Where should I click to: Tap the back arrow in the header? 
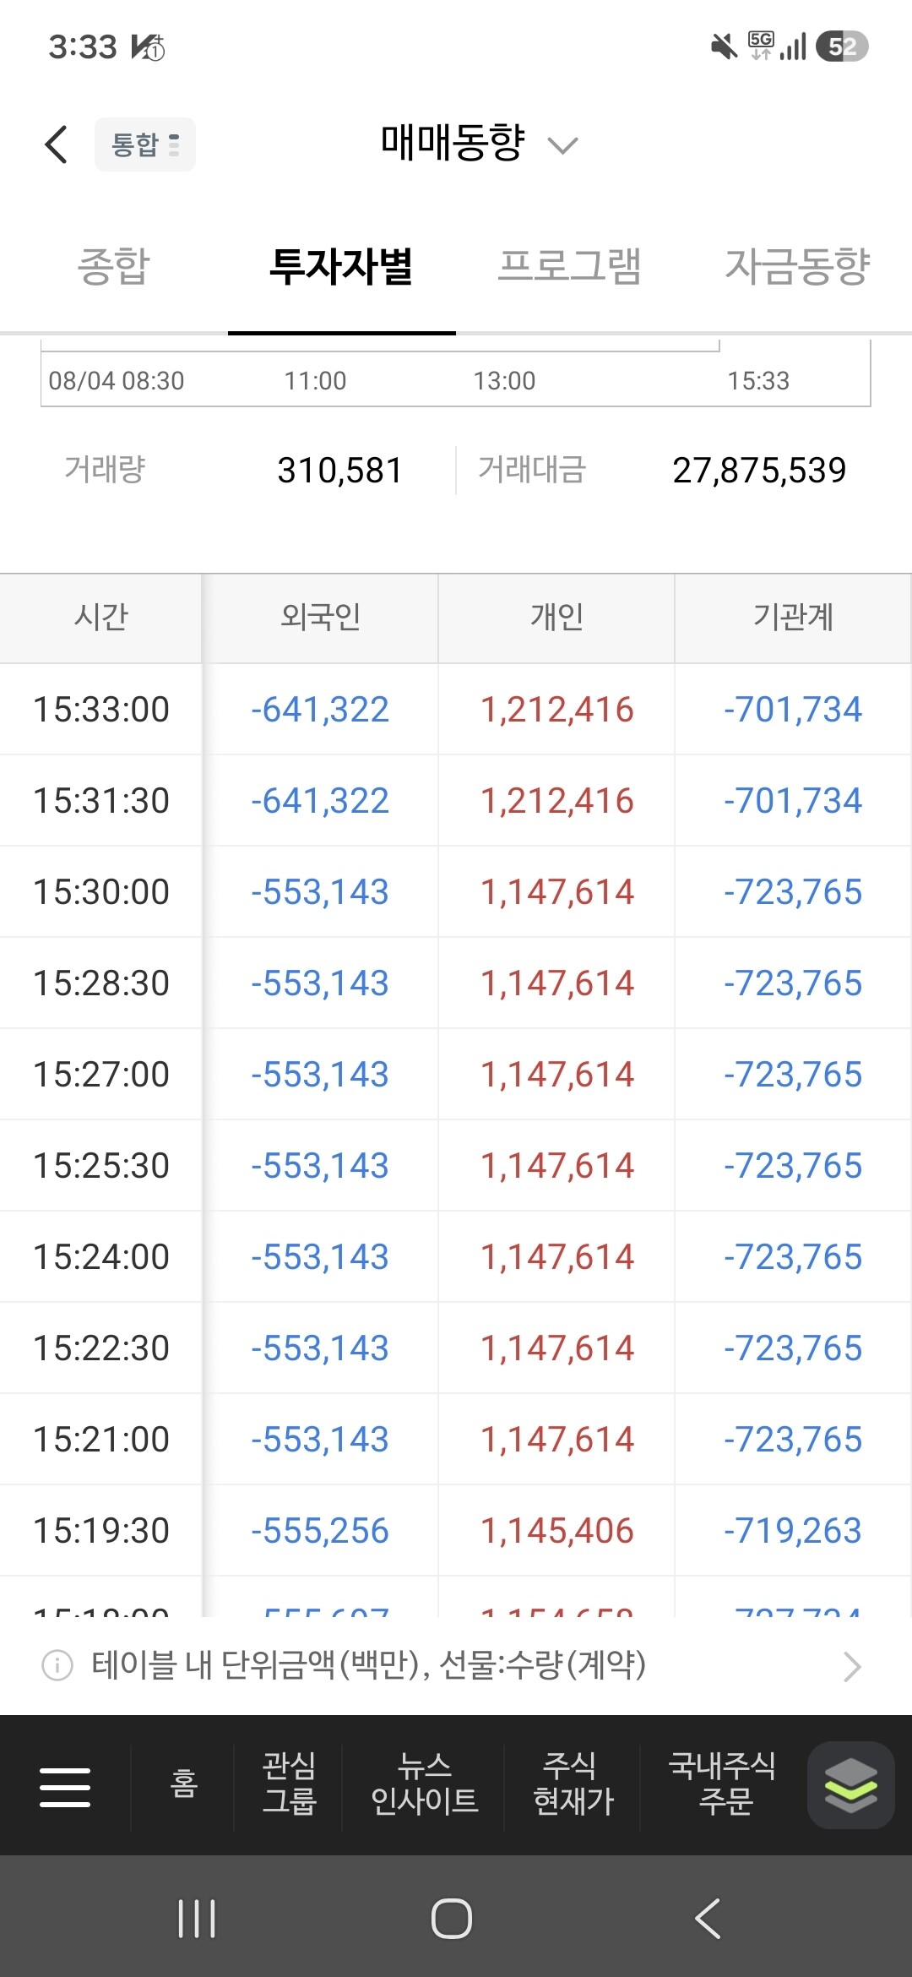[56, 144]
